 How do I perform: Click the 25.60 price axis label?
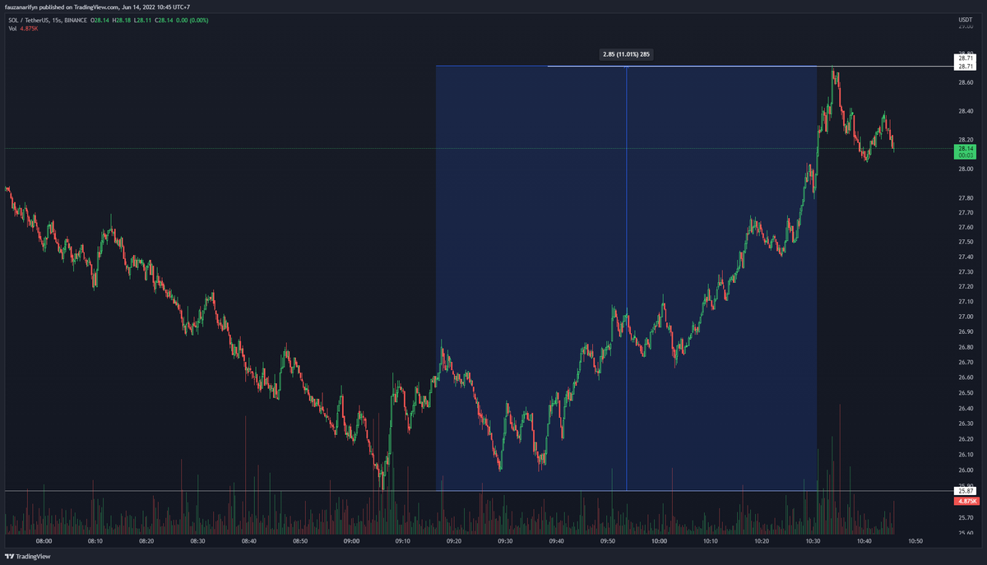(966, 533)
